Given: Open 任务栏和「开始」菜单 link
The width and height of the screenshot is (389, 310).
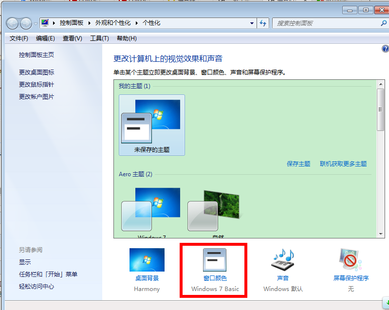Looking at the screenshot, I should [48, 274].
